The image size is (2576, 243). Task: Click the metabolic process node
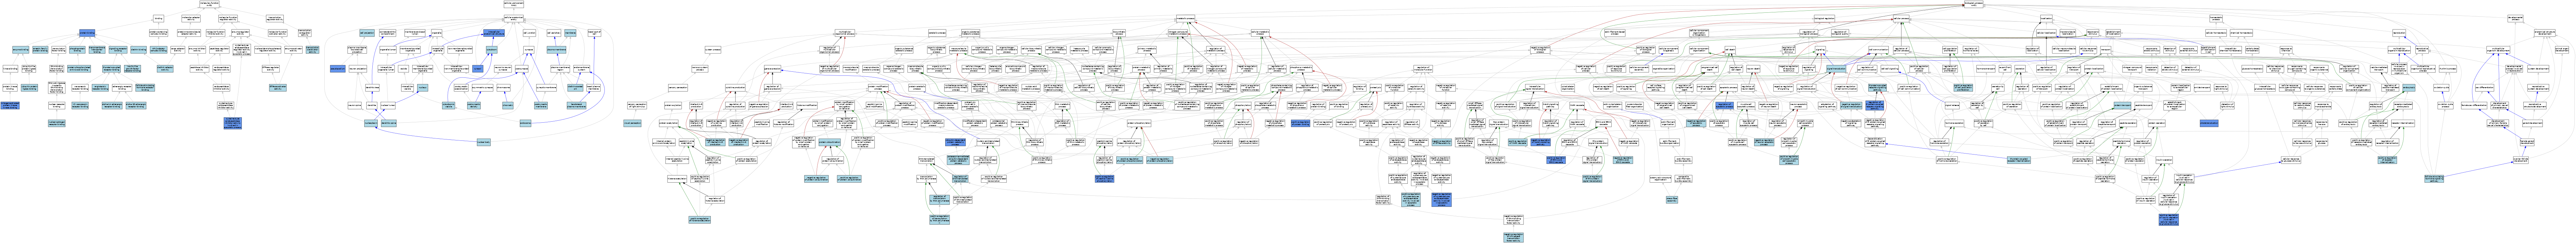coord(1186,18)
